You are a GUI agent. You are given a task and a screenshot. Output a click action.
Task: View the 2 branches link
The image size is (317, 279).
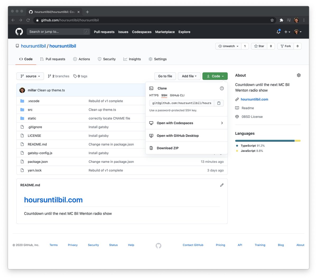click(x=58, y=76)
